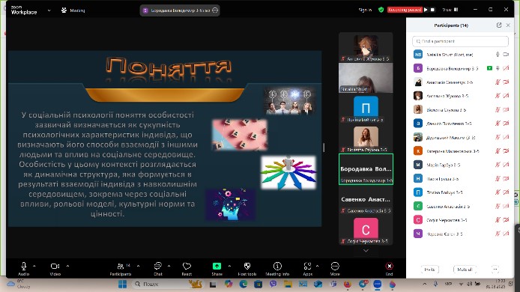Click the More options ellipsis icon
520x292 pixels.
[335, 266]
